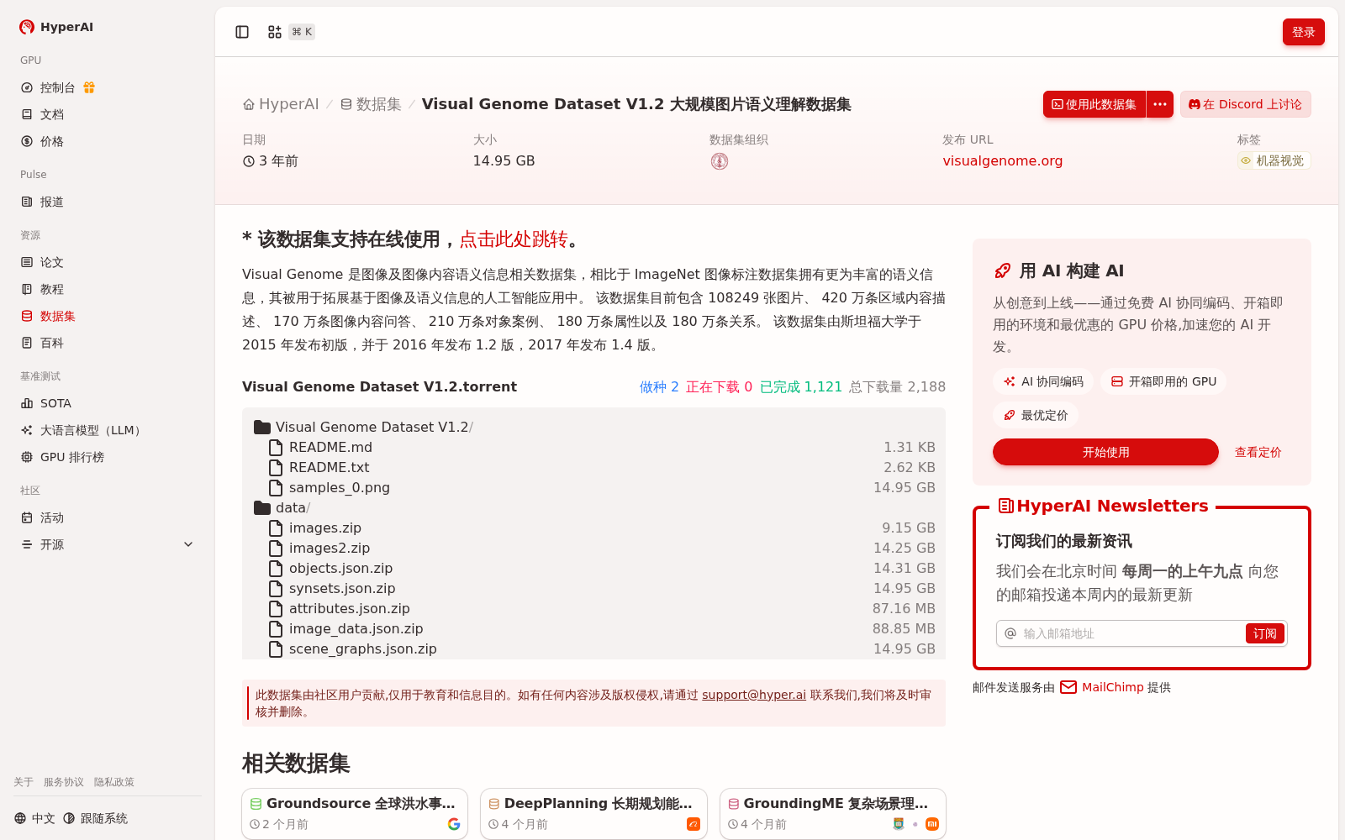Open 关于 footer link
The width and height of the screenshot is (1345, 840).
point(24,782)
